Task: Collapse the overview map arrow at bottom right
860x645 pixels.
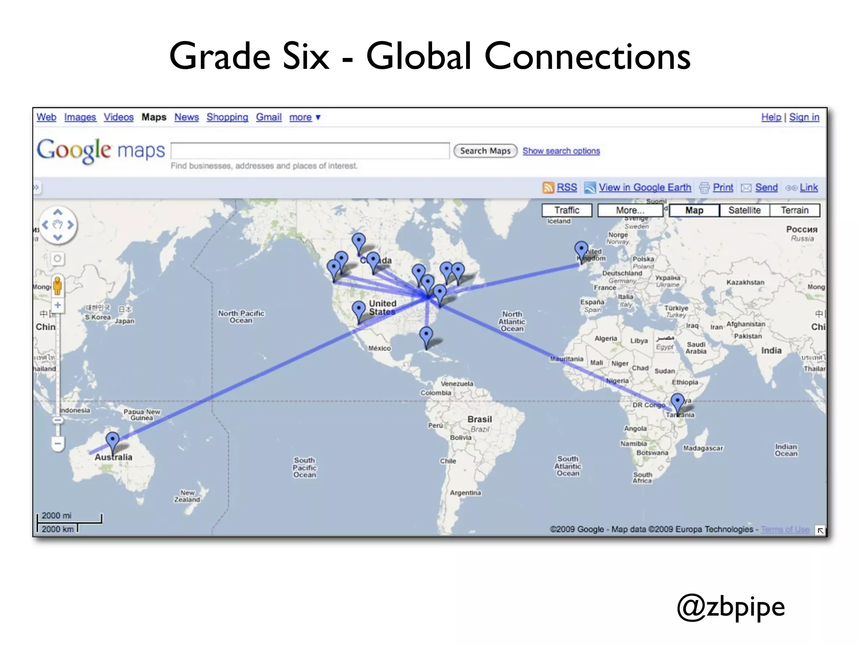Action: 820,530
